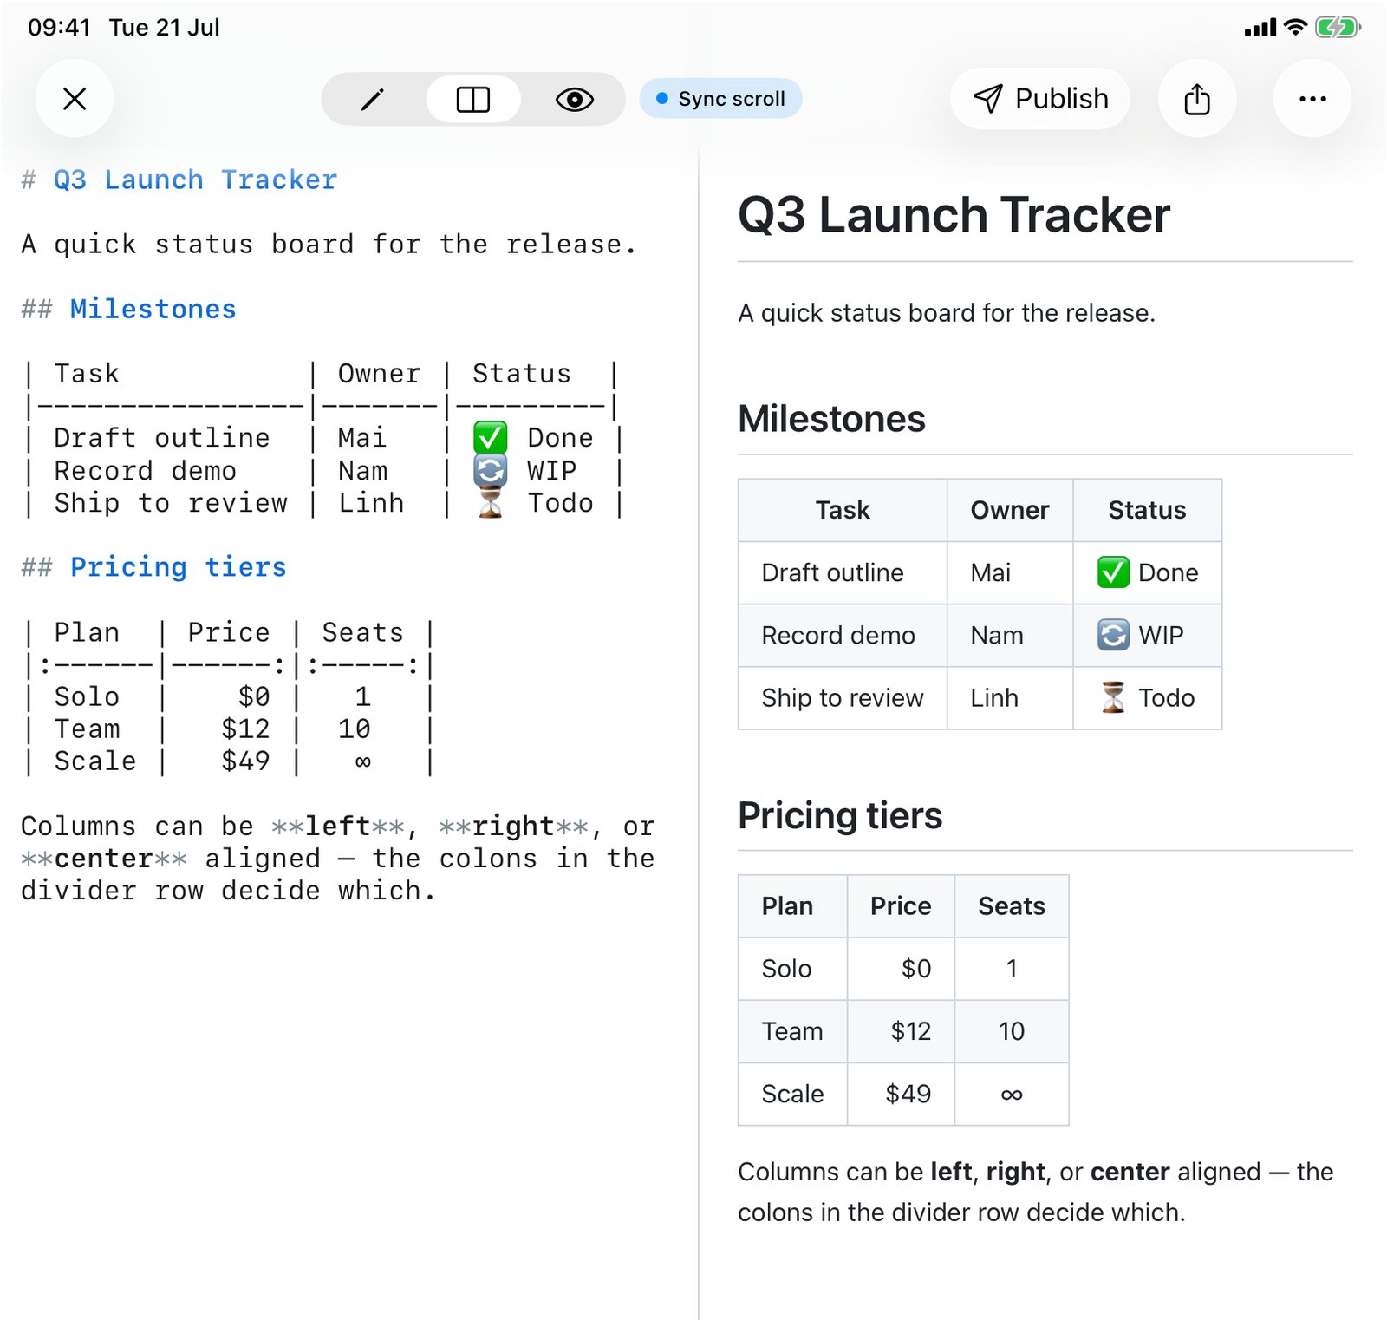Tap the Wi-Fi status icon
Image resolution: width=1387 pixels, height=1320 pixels.
pos(1295,28)
